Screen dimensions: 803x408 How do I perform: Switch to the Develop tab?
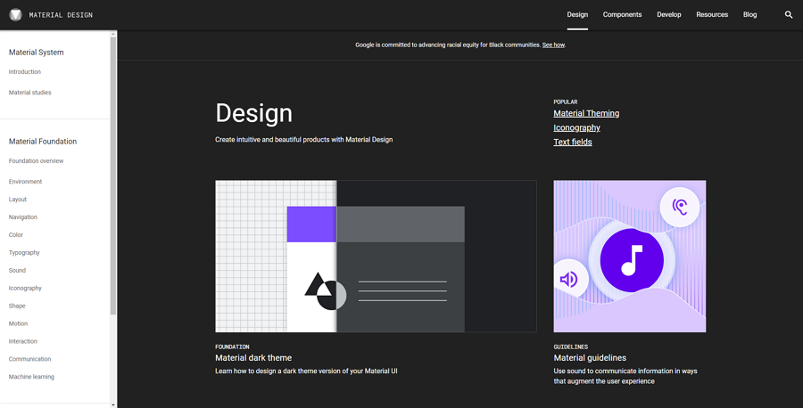pyautogui.click(x=669, y=15)
